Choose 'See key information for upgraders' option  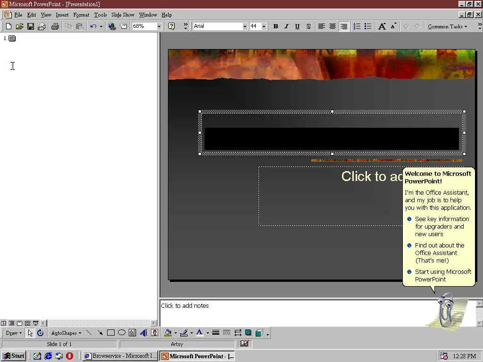click(441, 226)
